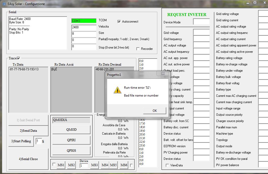Enable the Recorder checkbox

click(138, 49)
